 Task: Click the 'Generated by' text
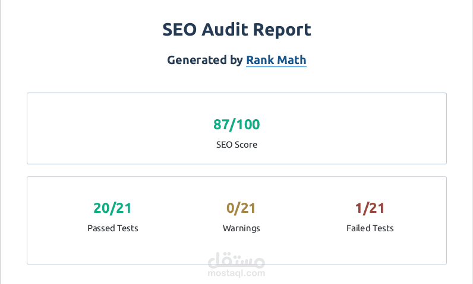pos(205,60)
